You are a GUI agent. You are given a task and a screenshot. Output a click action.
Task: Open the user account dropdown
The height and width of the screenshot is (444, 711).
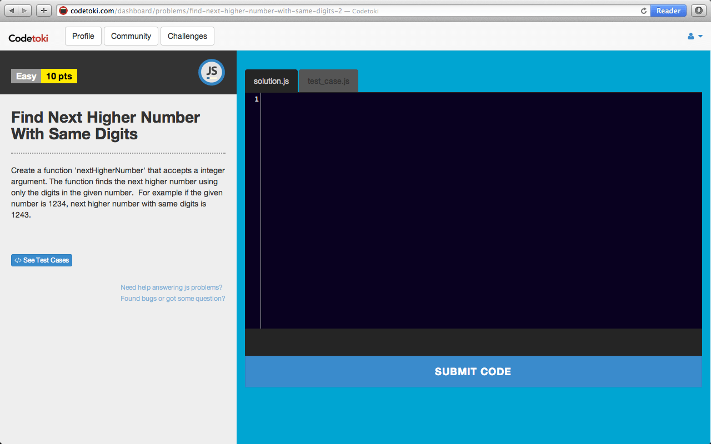tap(695, 36)
